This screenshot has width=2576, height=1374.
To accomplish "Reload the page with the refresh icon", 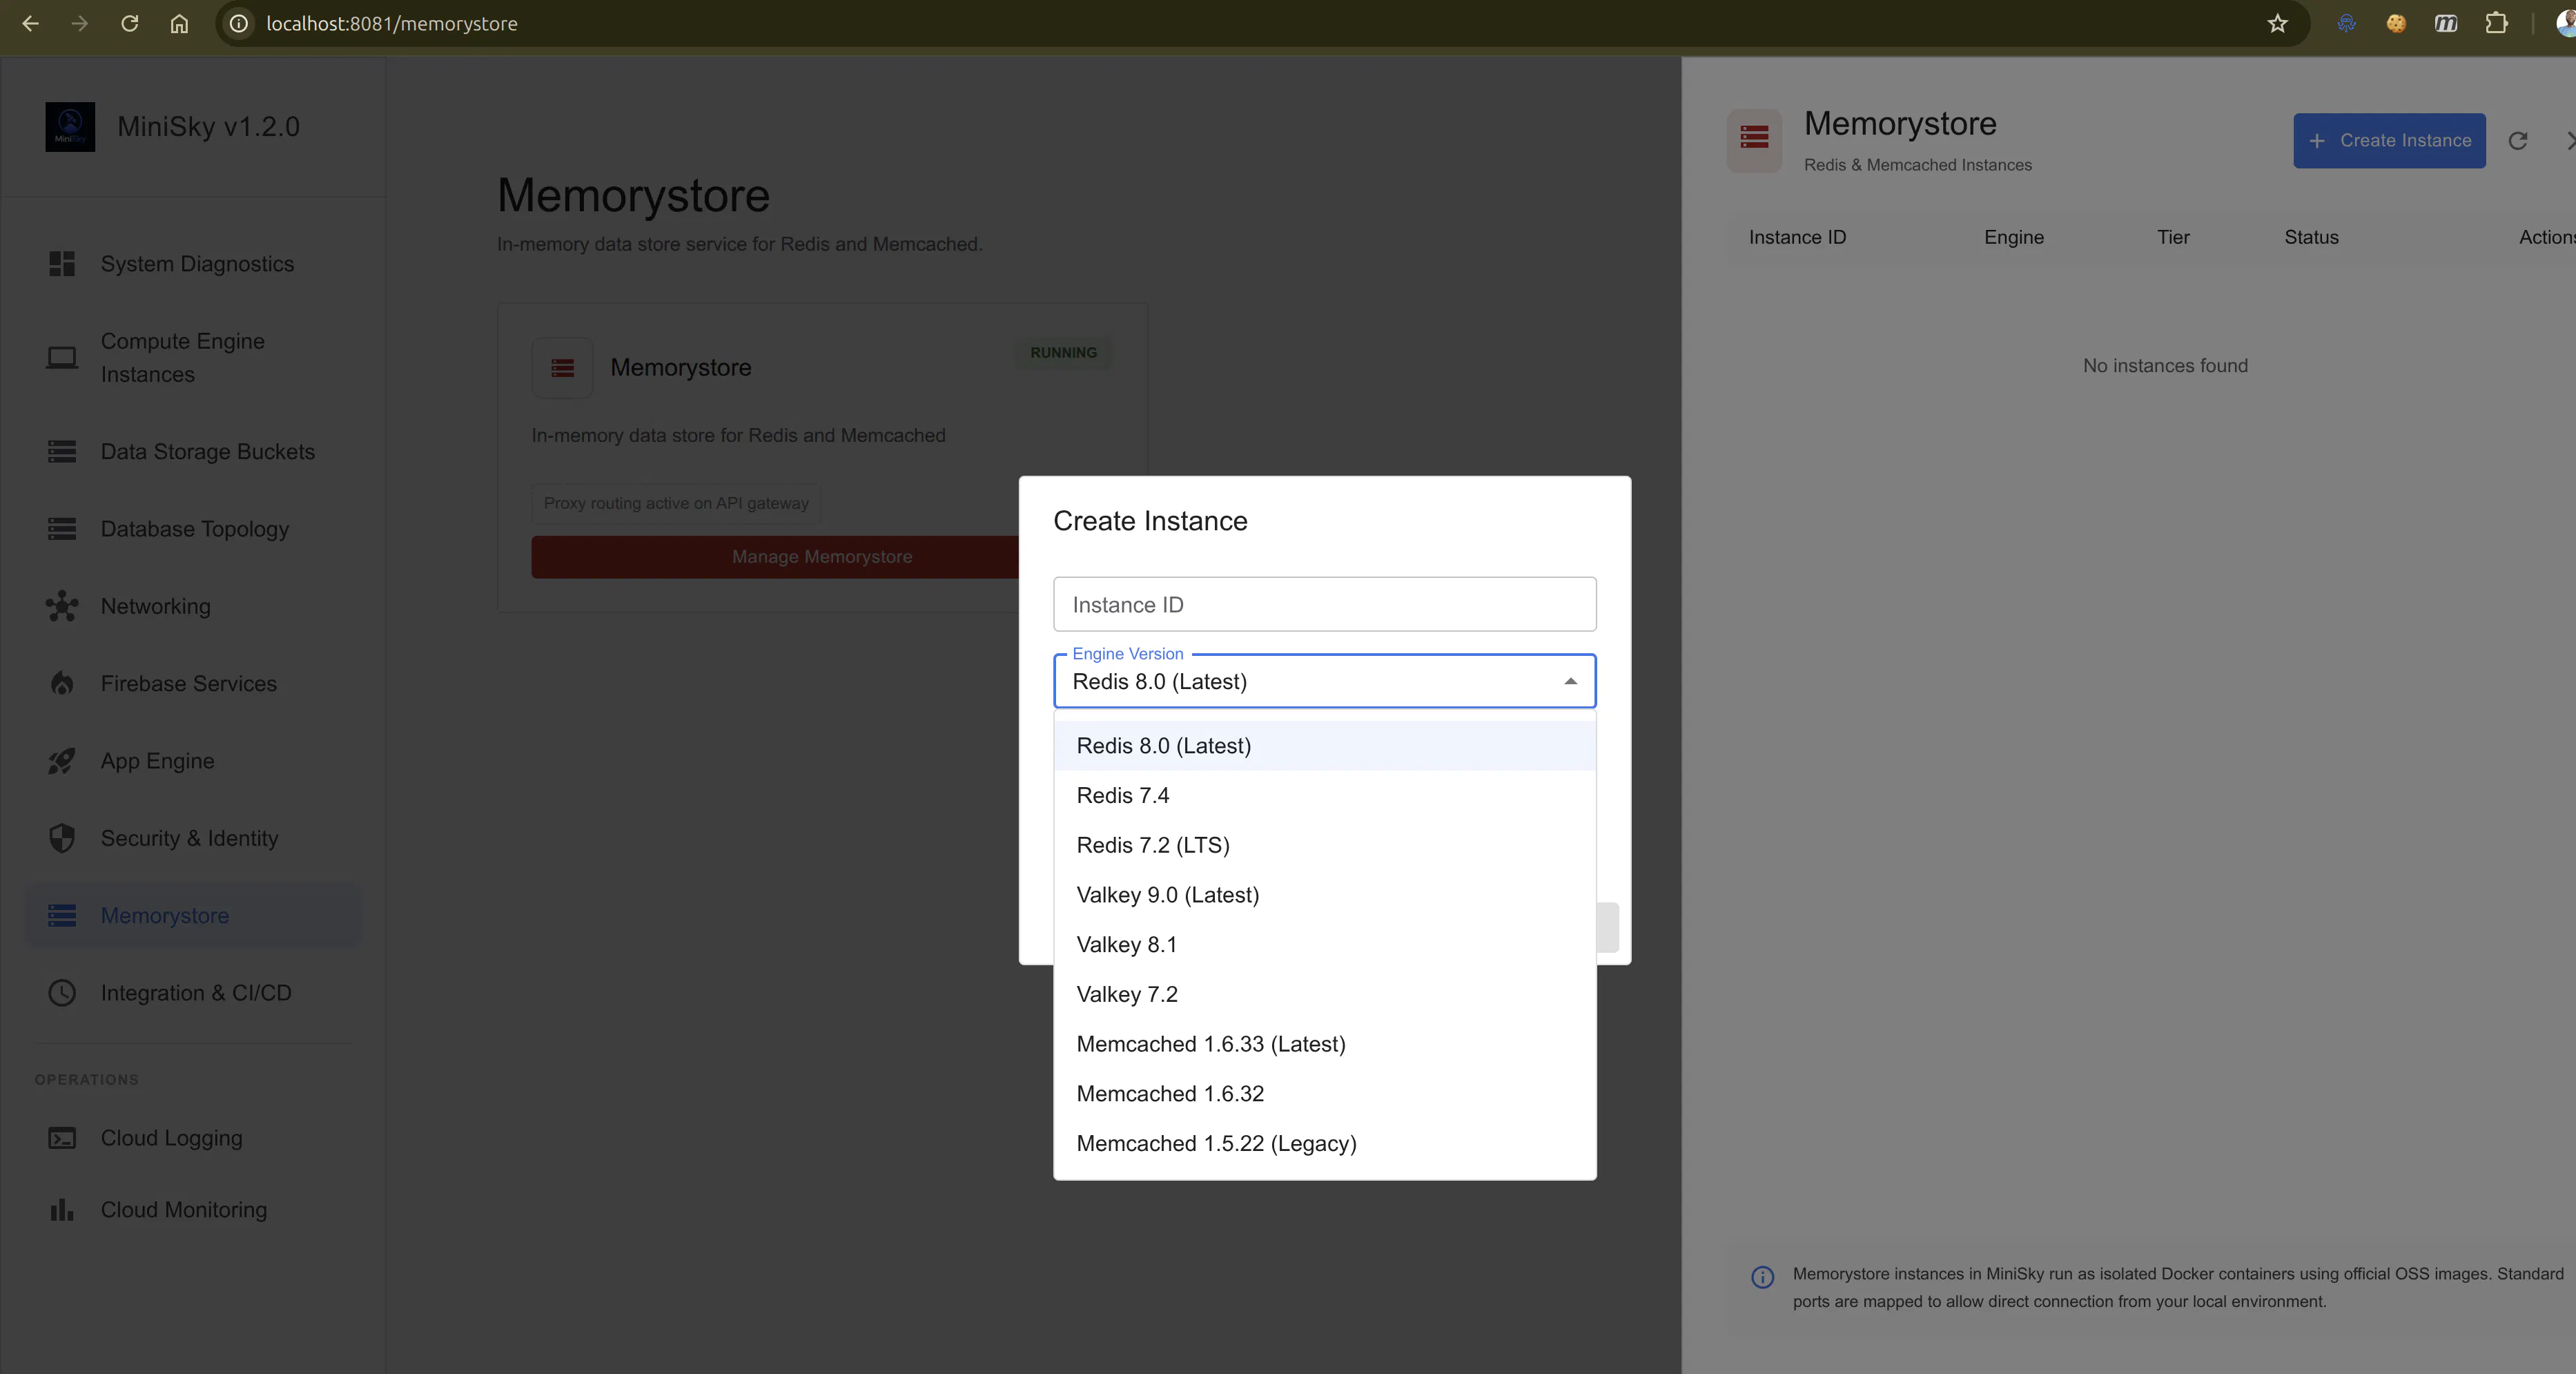I will pos(129,23).
